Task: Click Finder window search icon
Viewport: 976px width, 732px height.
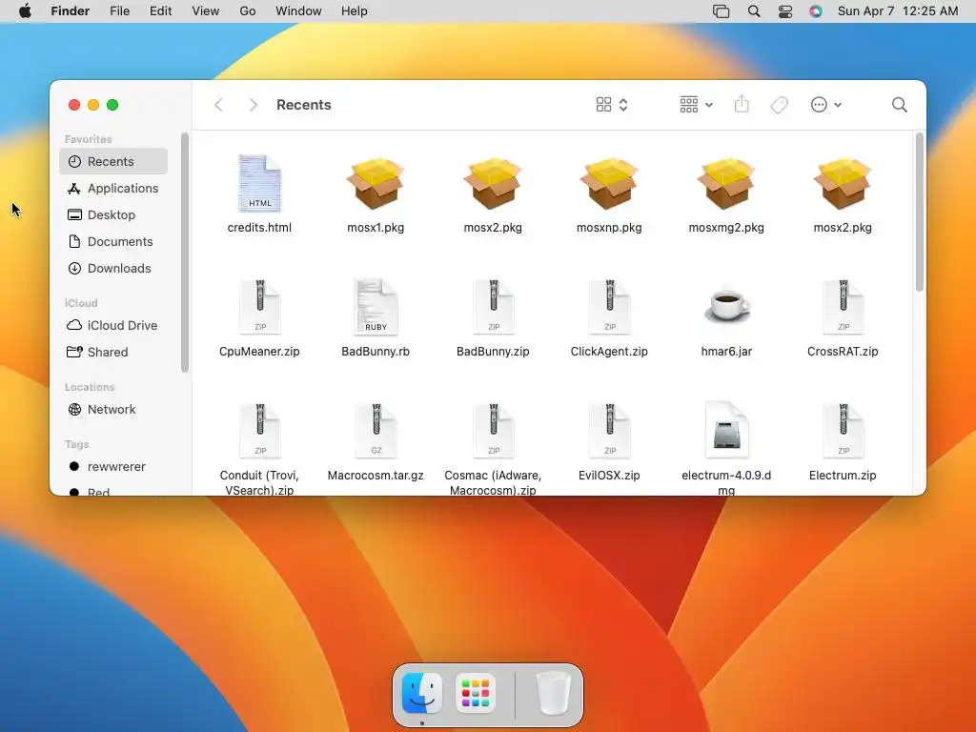Action: [x=900, y=105]
